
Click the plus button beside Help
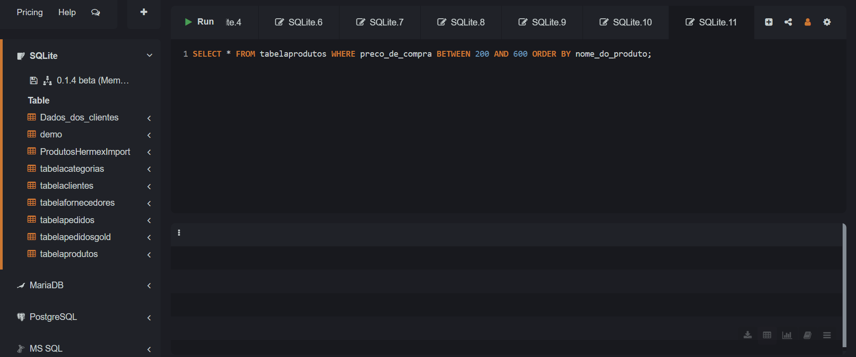click(144, 12)
